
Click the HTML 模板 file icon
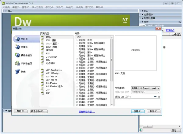pos(43,40)
